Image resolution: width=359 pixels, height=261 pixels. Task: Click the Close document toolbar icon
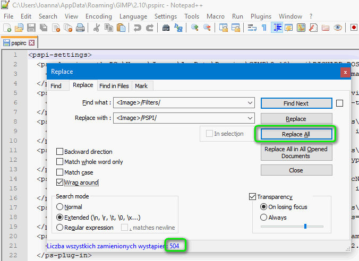click(x=56, y=28)
